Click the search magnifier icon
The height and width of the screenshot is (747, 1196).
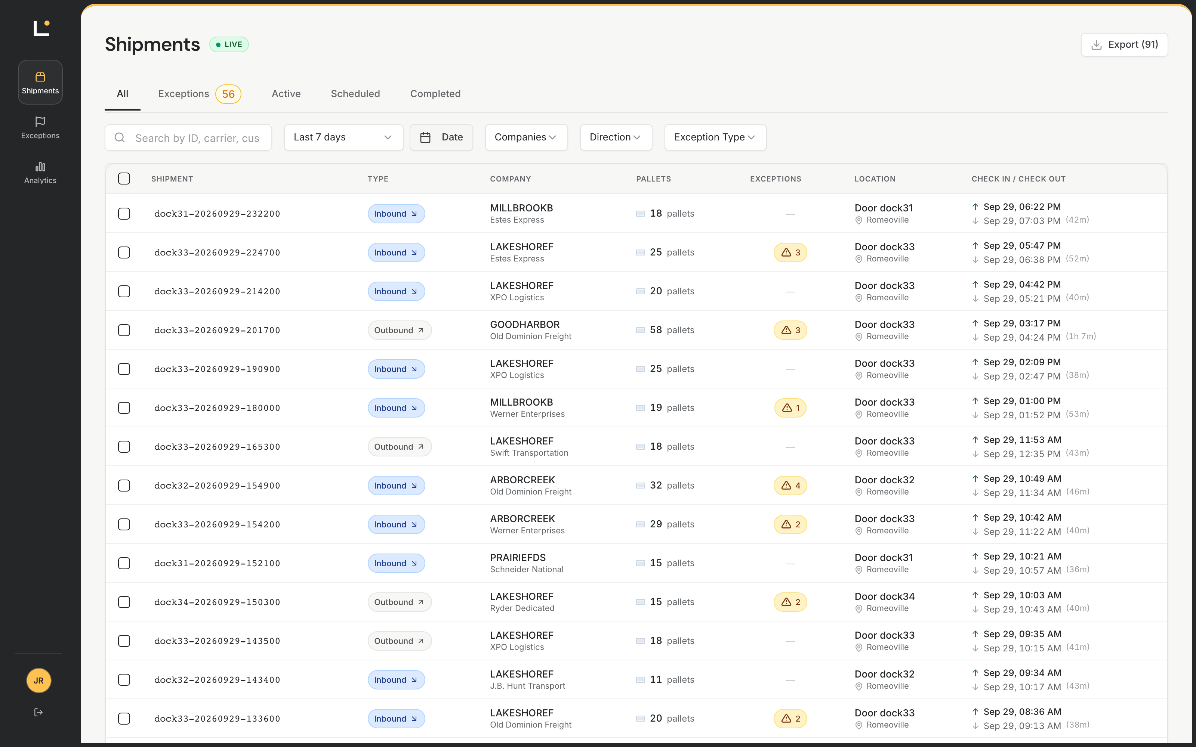[120, 137]
